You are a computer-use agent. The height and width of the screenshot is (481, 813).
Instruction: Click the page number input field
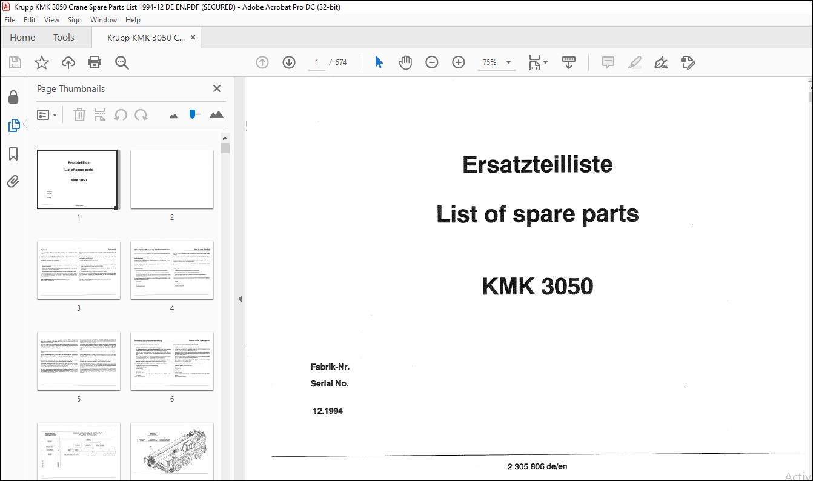316,62
